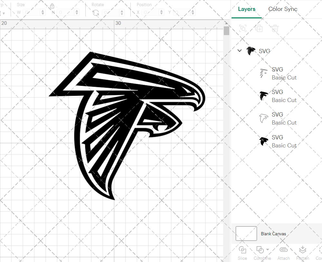Click the SVG parent layer name
The image size is (322, 262).
(264, 51)
